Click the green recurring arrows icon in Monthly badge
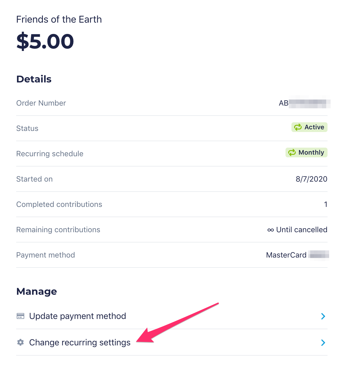The width and height of the screenshot is (348, 368). click(x=292, y=152)
